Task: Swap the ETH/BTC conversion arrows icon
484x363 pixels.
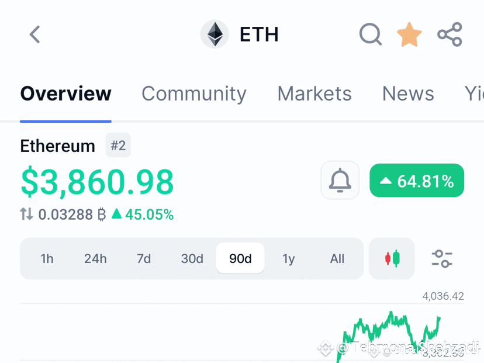Action: point(26,214)
